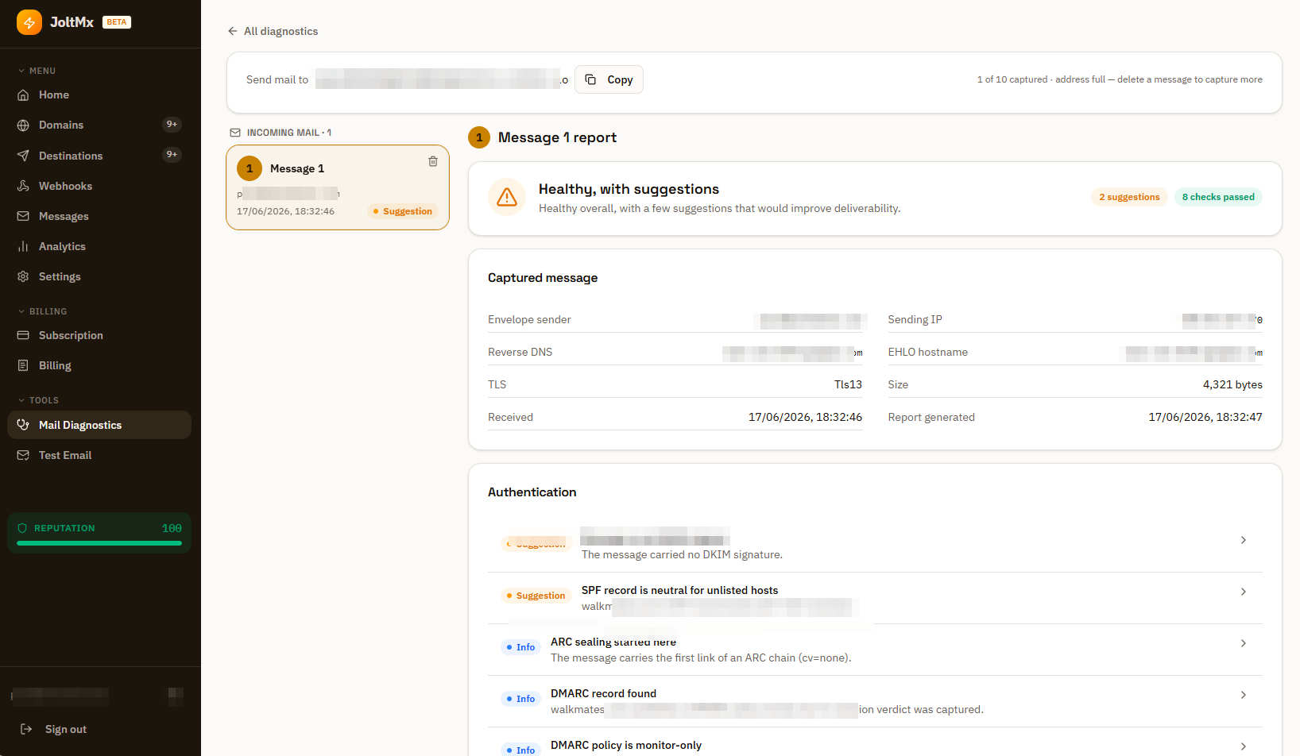
Task: Click the Captured message heading
Action: 543,278
